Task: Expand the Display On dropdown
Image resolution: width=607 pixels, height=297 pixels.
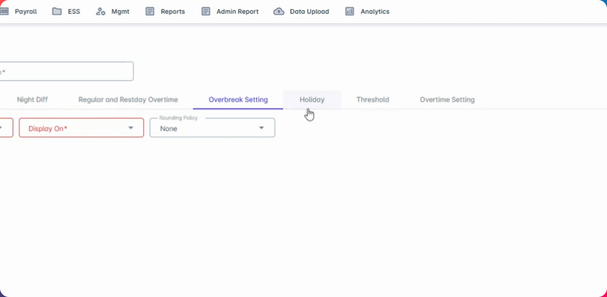Action: click(x=81, y=128)
